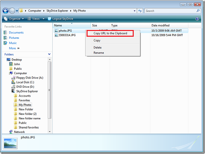
Task: Click the Floppy Disk Drive (A:) icon
Action: [13, 78]
